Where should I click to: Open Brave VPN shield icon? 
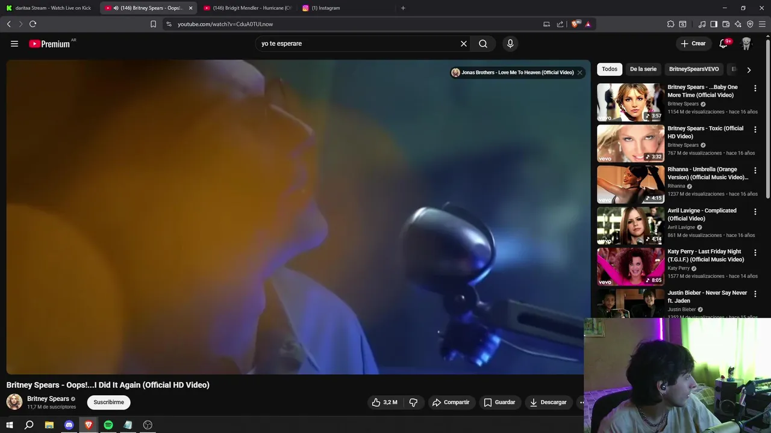click(750, 24)
